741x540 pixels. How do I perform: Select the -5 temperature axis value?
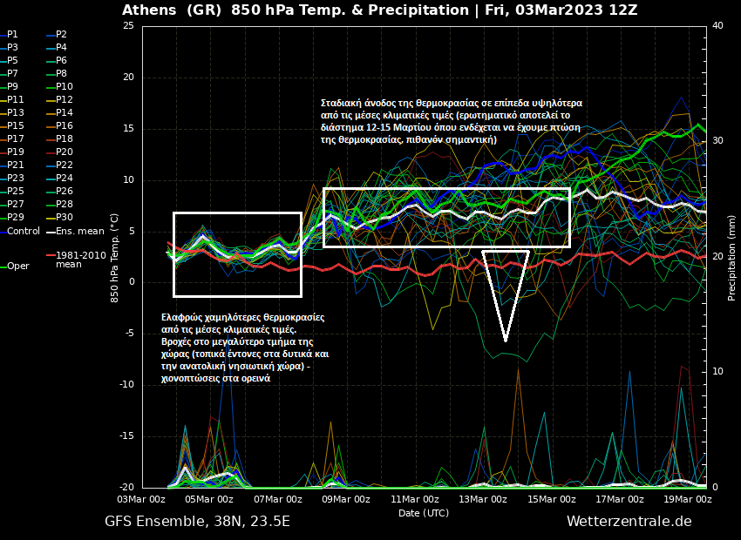pos(130,334)
